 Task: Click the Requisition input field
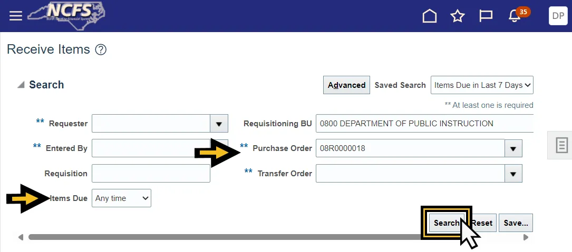[x=151, y=174]
